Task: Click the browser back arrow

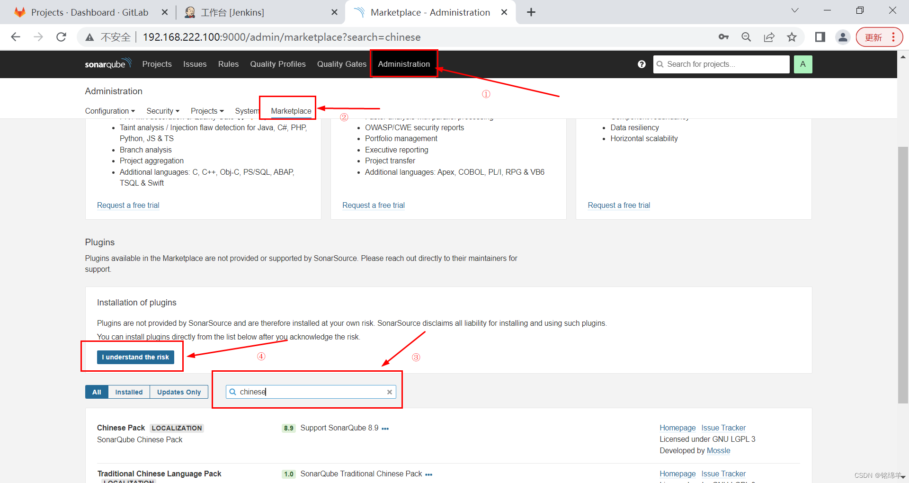Action: coord(16,37)
